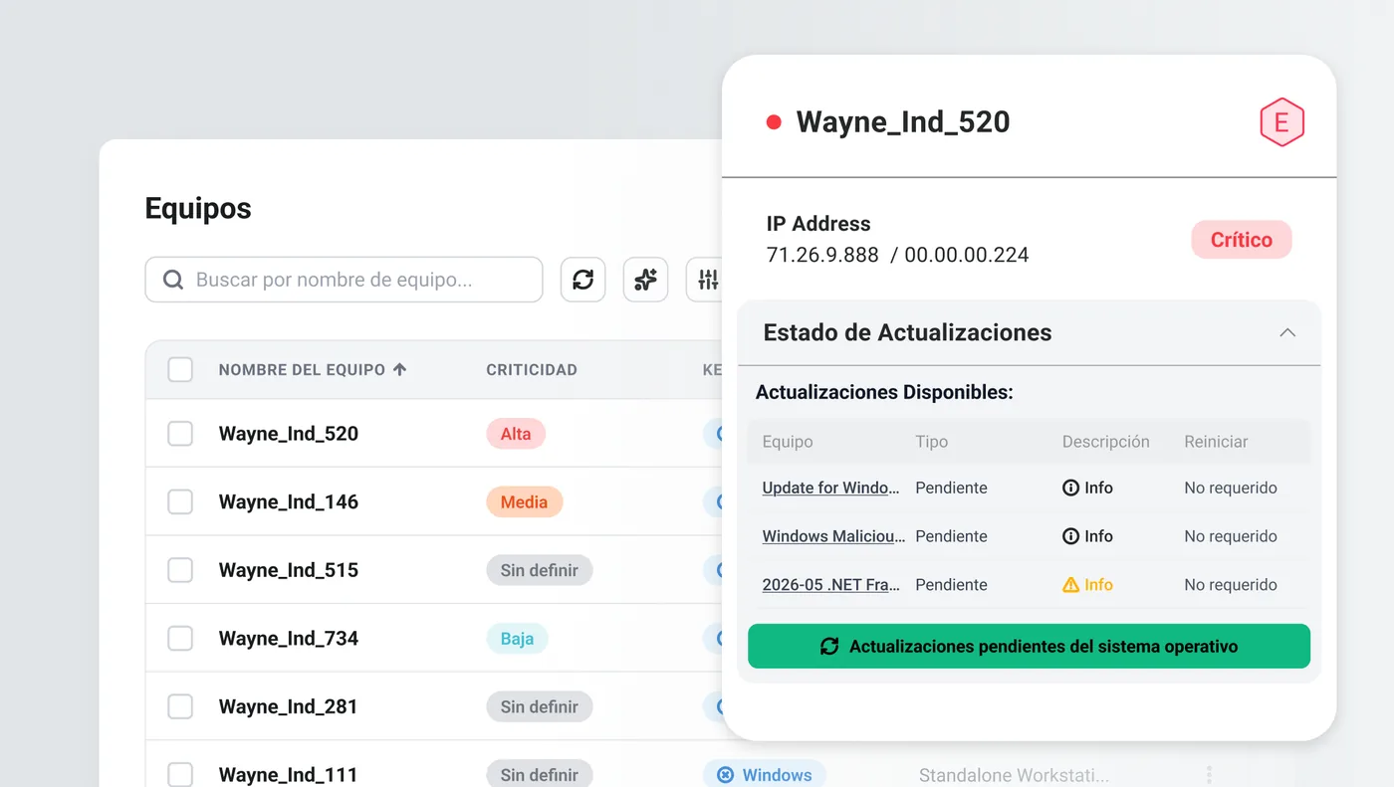Click the Reiniciar column header
This screenshot has height=787, width=1394.
coord(1216,442)
